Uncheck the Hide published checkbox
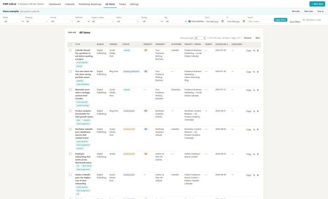 190,21
